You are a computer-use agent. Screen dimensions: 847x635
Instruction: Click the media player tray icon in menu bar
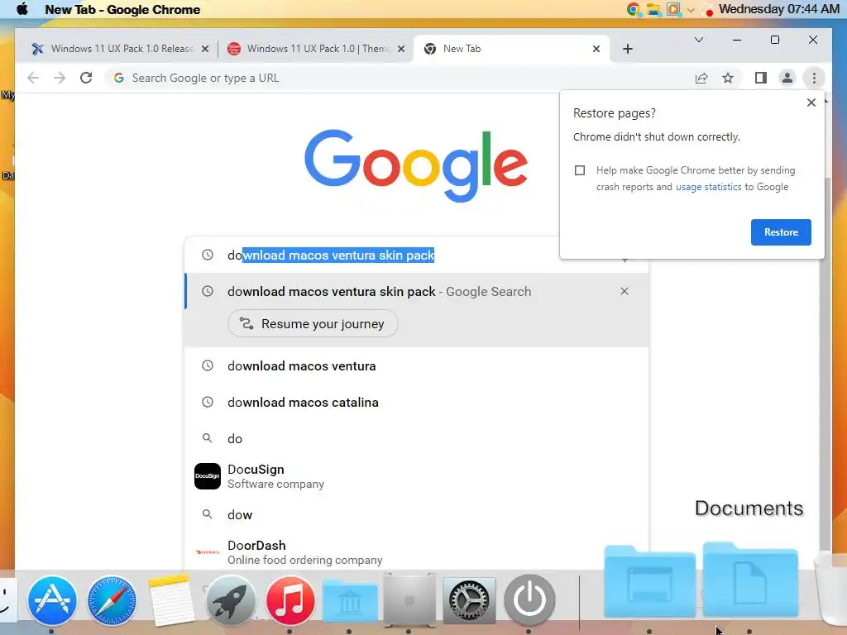click(673, 9)
